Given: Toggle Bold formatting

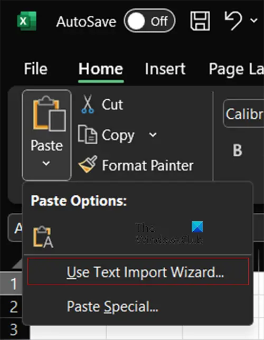Looking at the screenshot, I should coord(238,150).
